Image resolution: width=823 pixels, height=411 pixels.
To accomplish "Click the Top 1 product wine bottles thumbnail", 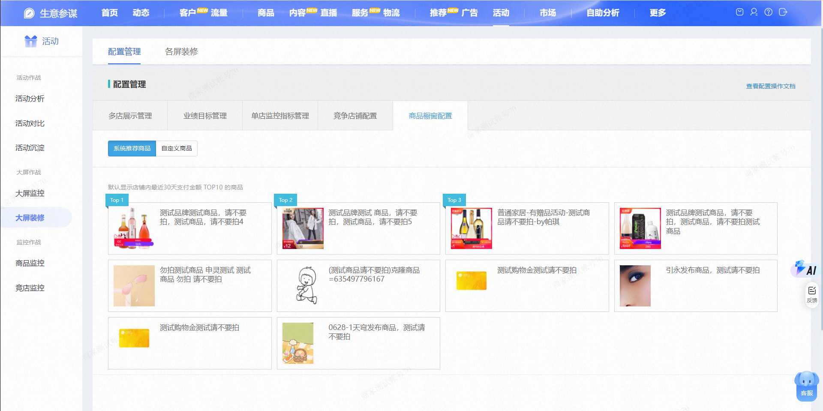I will click(134, 228).
